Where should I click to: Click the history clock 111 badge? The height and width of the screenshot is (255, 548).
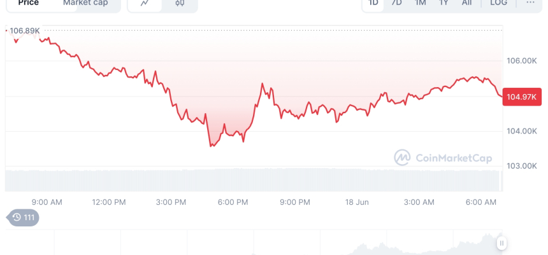[x=23, y=218]
